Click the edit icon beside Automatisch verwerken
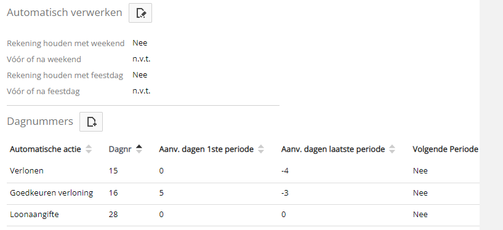503x230 pixels. [140, 13]
